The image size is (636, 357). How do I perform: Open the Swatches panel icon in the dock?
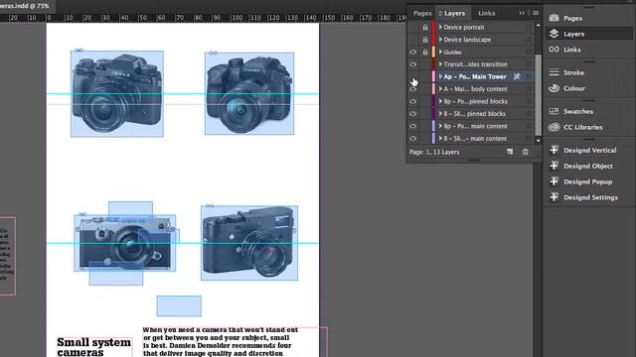coord(555,111)
